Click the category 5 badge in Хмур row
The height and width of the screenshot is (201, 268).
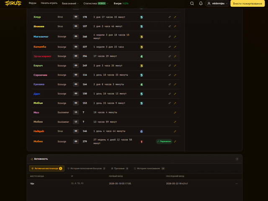click(142, 17)
